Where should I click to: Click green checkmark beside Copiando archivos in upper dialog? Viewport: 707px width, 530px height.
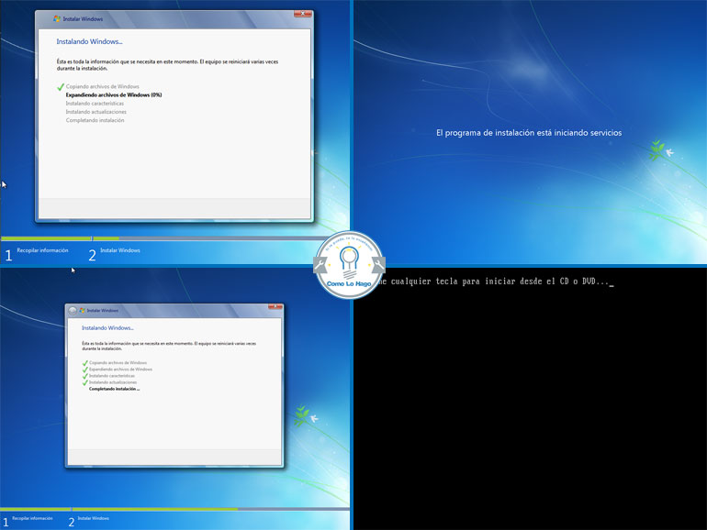click(x=61, y=87)
